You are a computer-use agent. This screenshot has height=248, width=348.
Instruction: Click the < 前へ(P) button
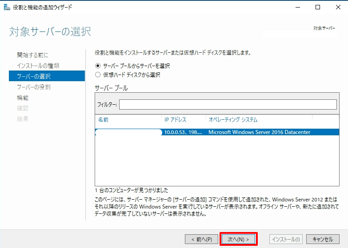coord(201,239)
